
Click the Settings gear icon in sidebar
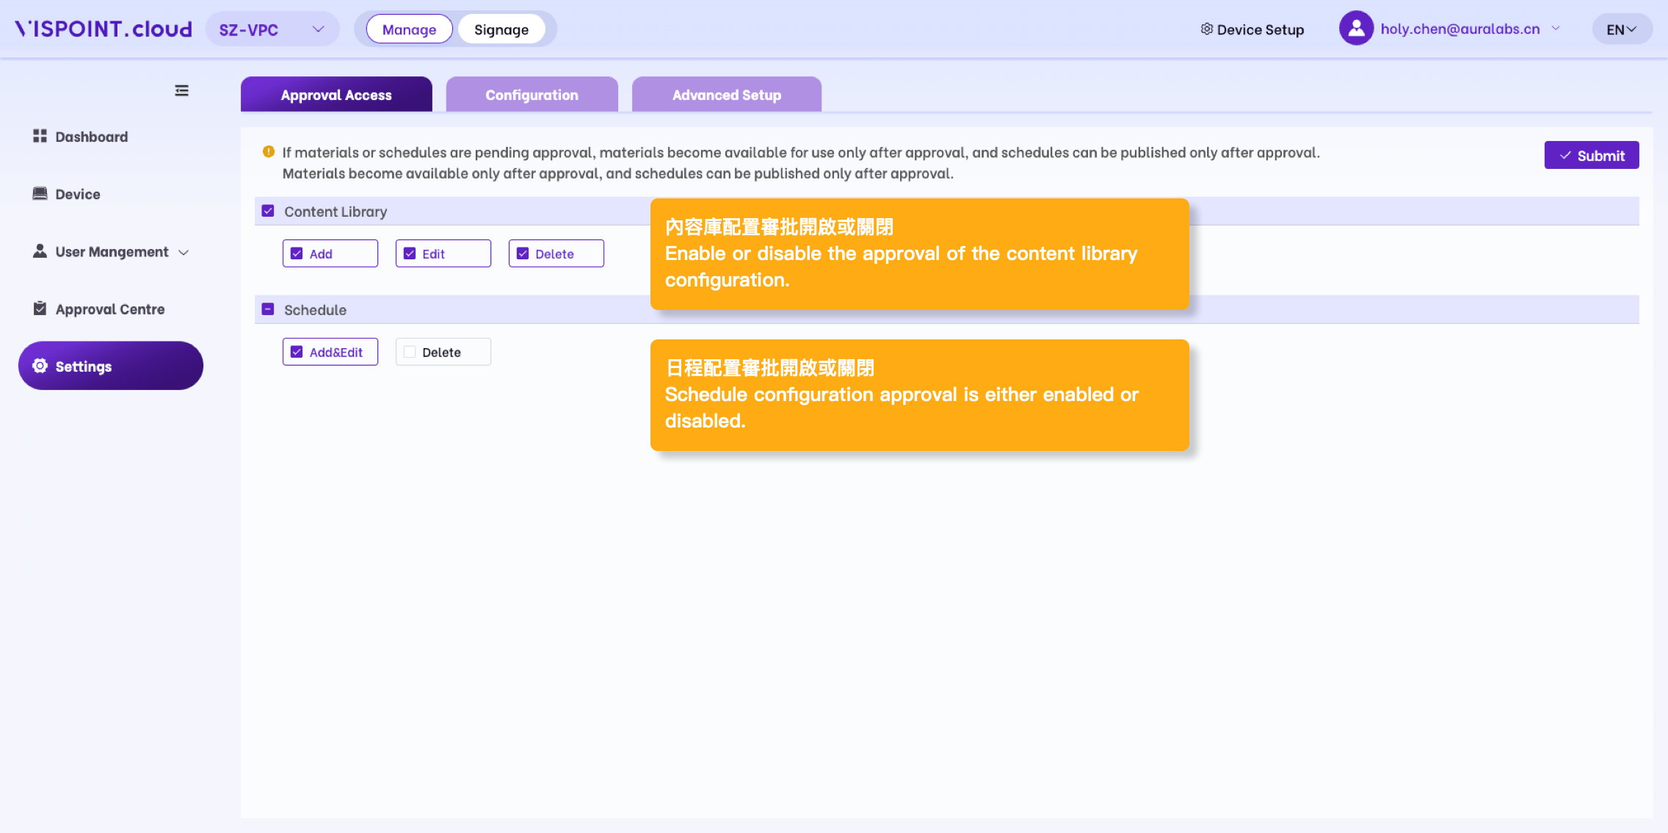(x=40, y=366)
